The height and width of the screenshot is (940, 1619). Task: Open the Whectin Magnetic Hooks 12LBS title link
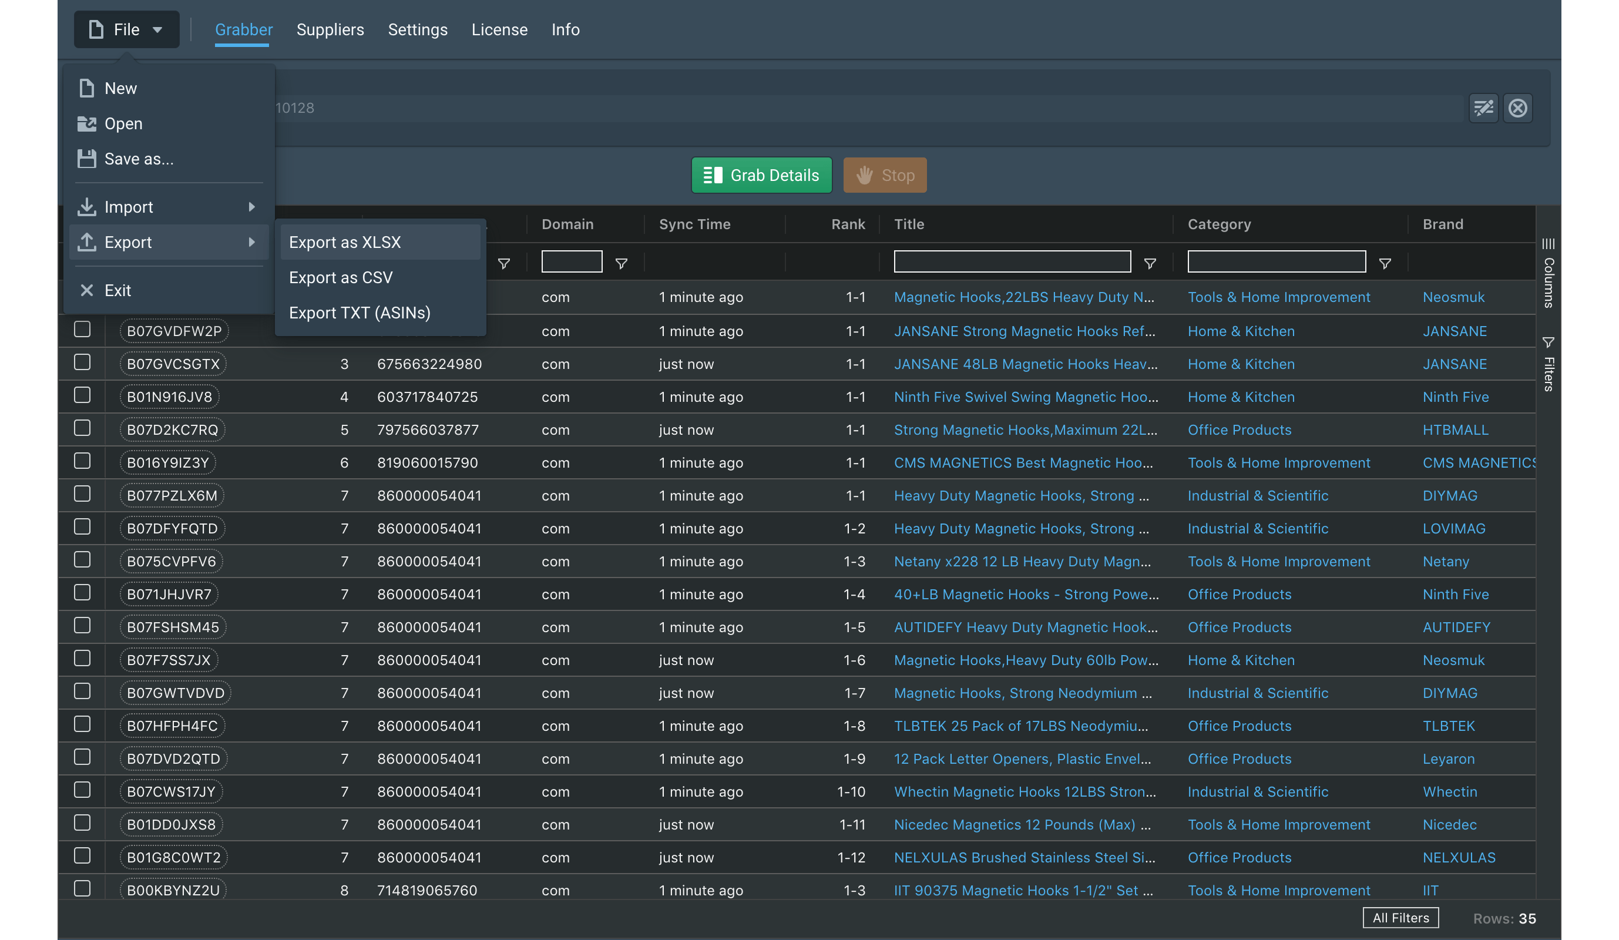[1025, 791]
